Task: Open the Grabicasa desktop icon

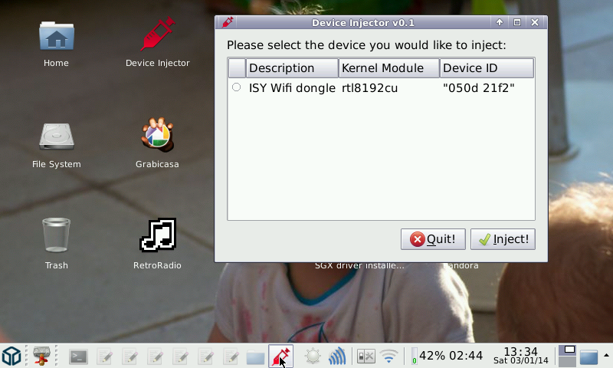Action: [157, 136]
